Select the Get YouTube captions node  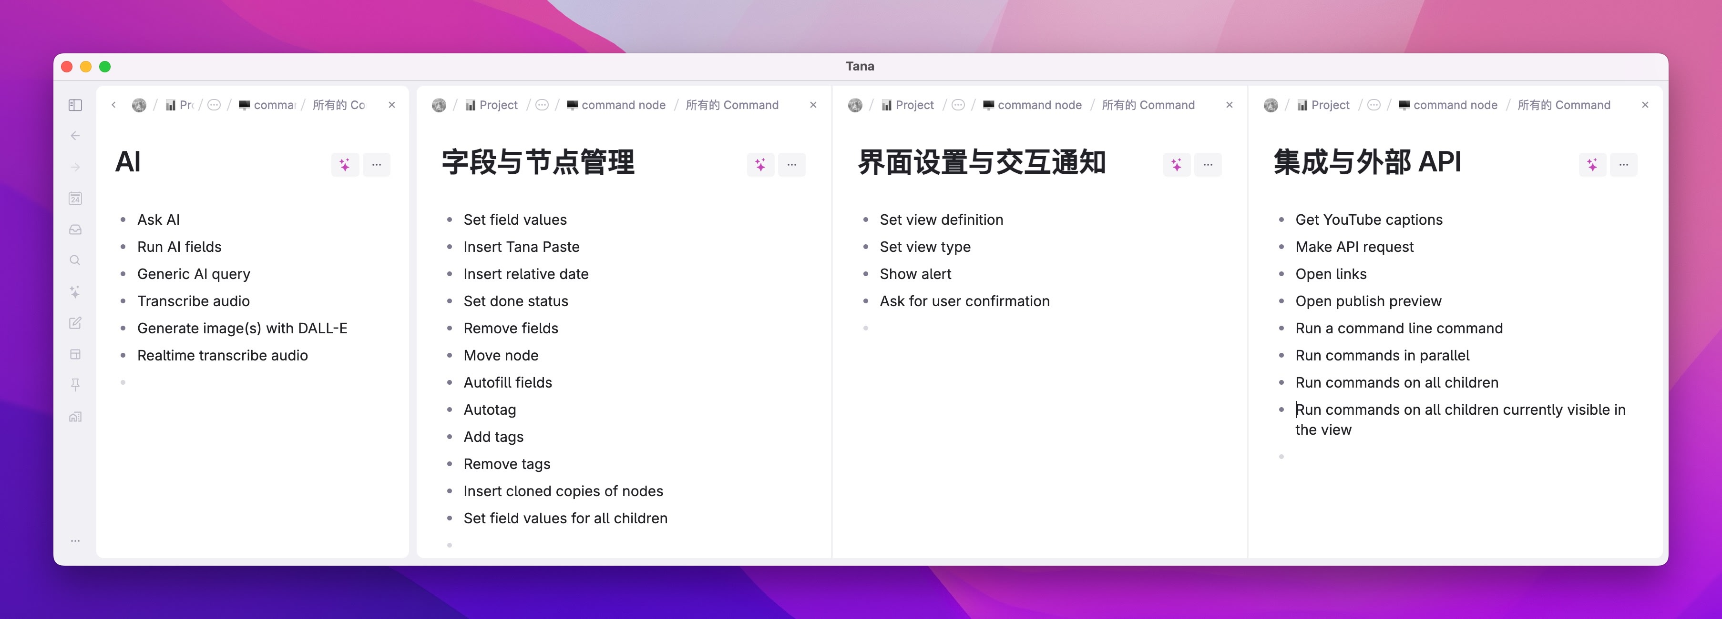tap(1369, 220)
